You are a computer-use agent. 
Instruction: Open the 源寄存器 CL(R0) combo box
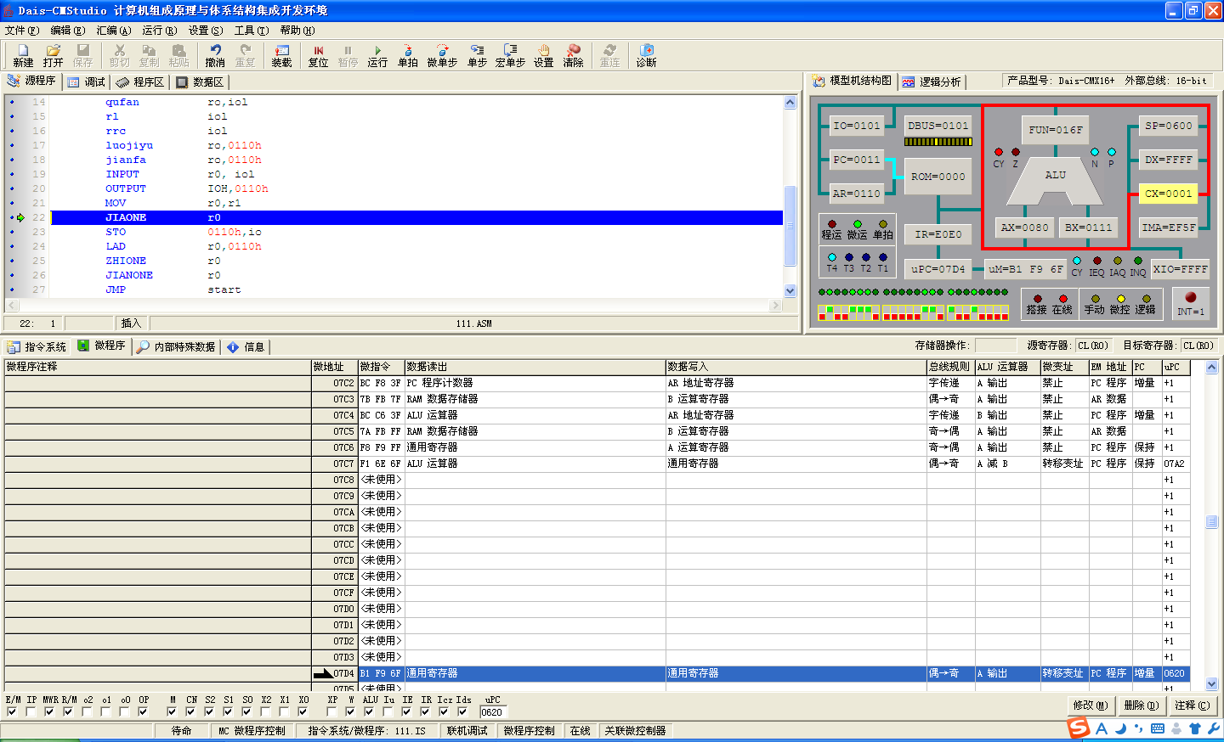pos(1093,346)
